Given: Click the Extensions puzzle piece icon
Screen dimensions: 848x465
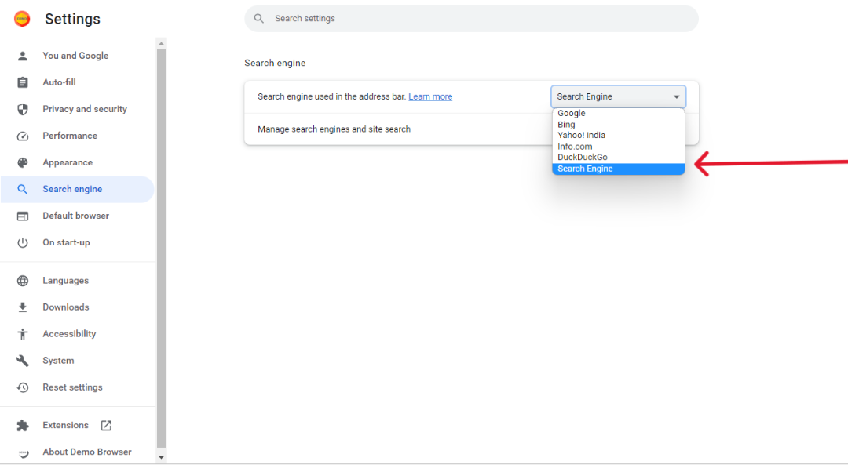Looking at the screenshot, I should click(23, 426).
